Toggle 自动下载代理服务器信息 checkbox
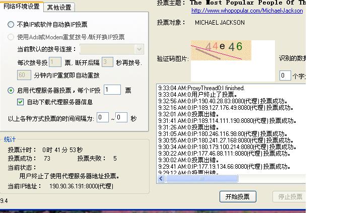Image resolution: width=344 pixels, height=213 pixels. coord(21,102)
